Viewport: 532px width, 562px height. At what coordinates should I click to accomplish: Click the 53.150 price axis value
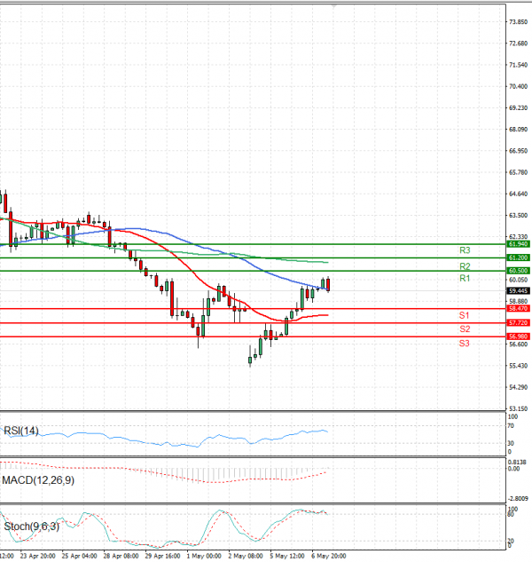coord(518,409)
